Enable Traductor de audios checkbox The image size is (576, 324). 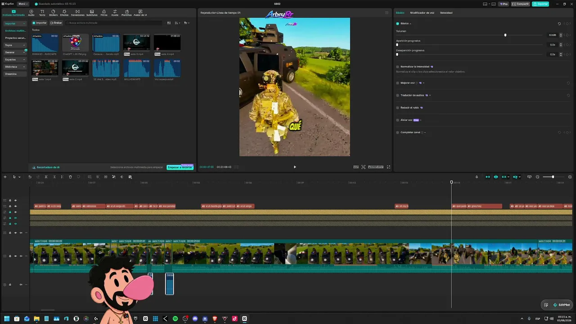coord(397,95)
